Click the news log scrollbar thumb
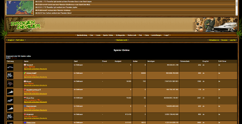 tap(237, 3)
